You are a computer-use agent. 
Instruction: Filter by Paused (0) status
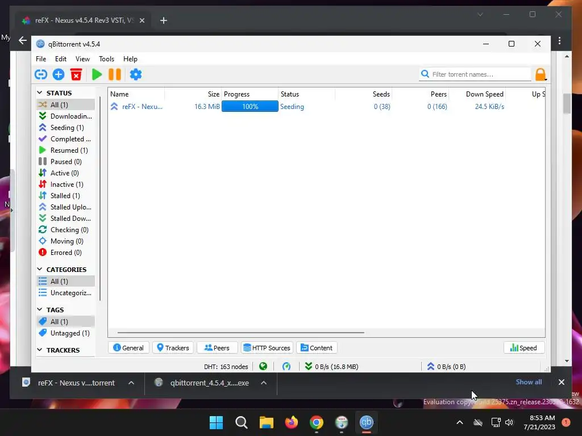pos(66,162)
